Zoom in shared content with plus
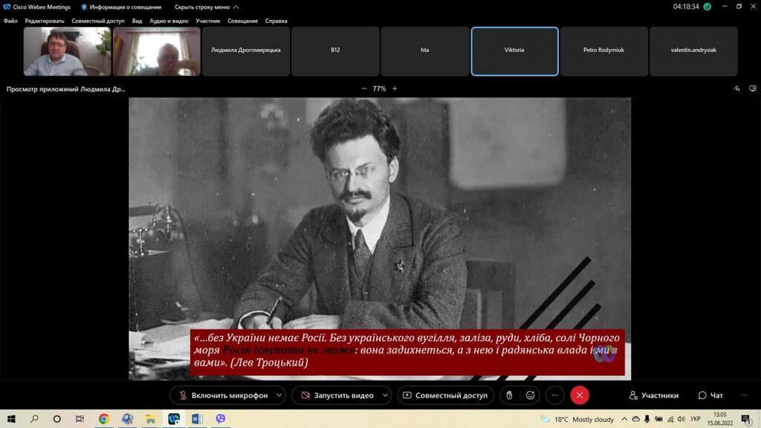Image resolution: width=761 pixels, height=428 pixels. (x=395, y=88)
